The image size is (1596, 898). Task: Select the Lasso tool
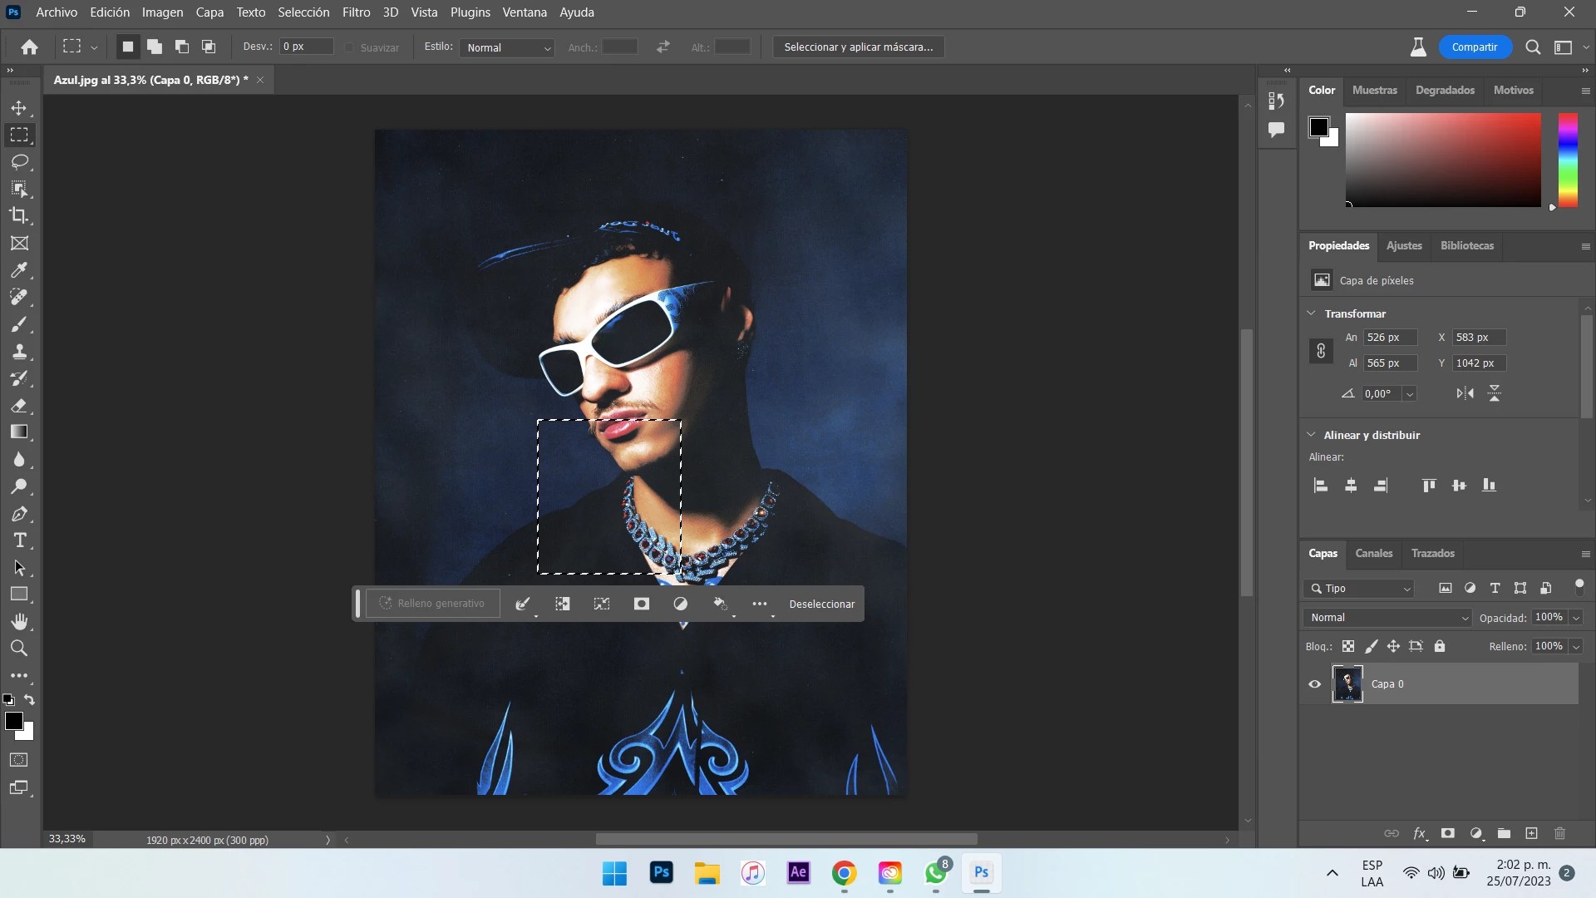click(x=19, y=161)
